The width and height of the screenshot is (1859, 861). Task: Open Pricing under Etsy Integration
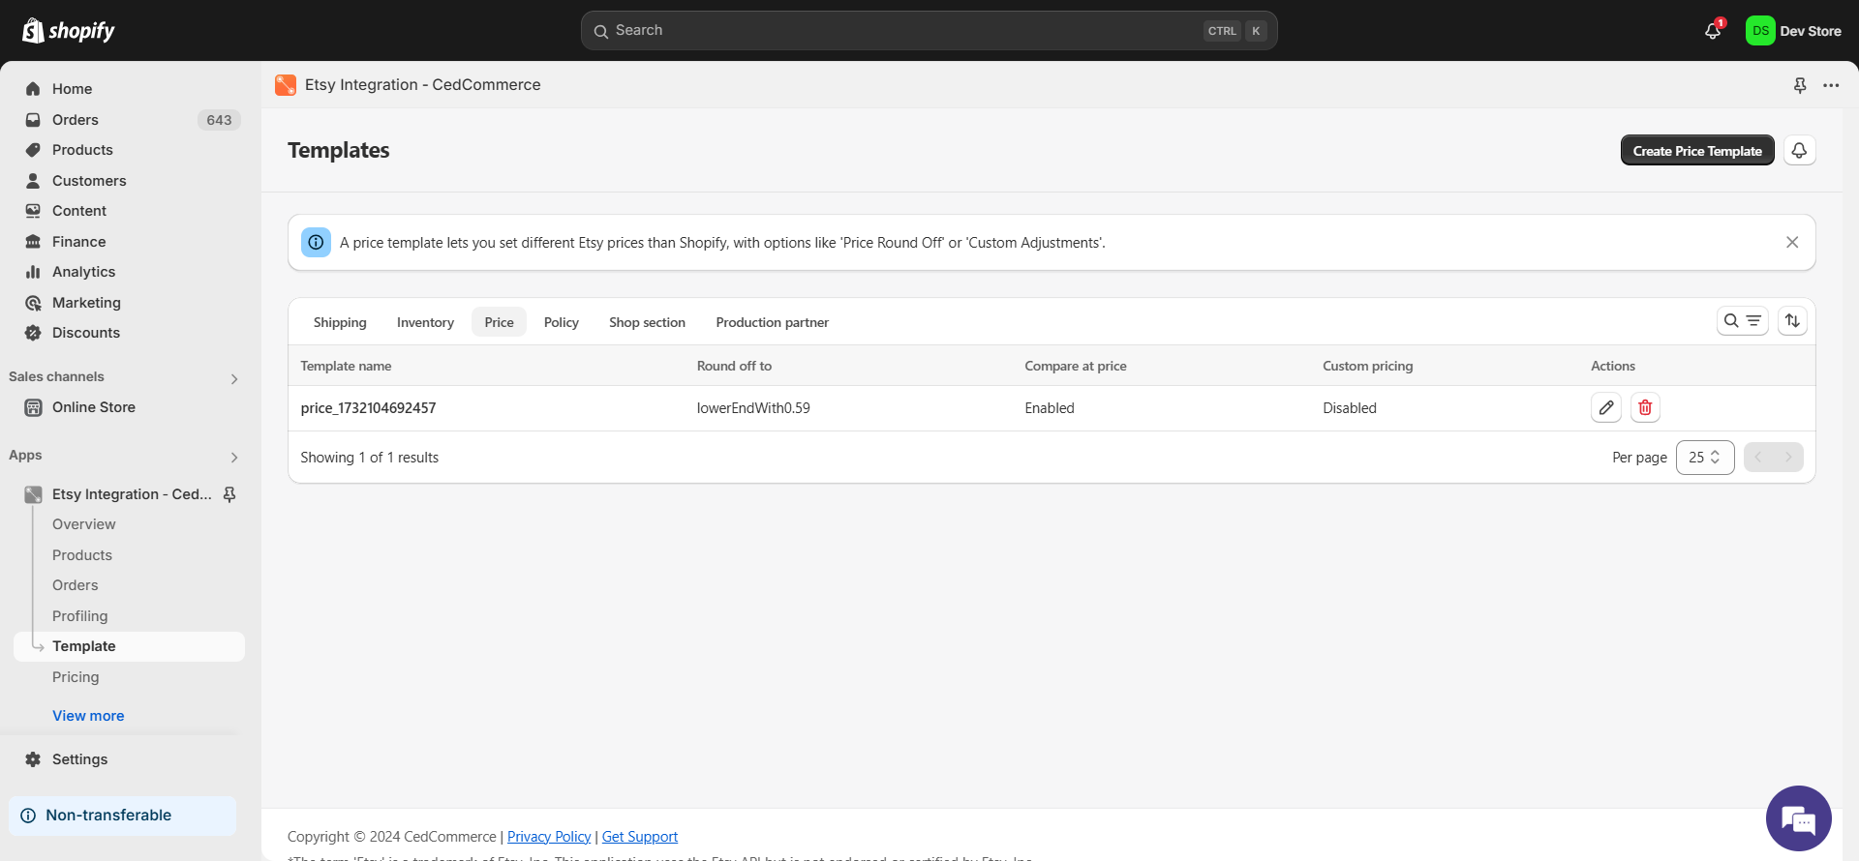pyautogui.click(x=76, y=677)
